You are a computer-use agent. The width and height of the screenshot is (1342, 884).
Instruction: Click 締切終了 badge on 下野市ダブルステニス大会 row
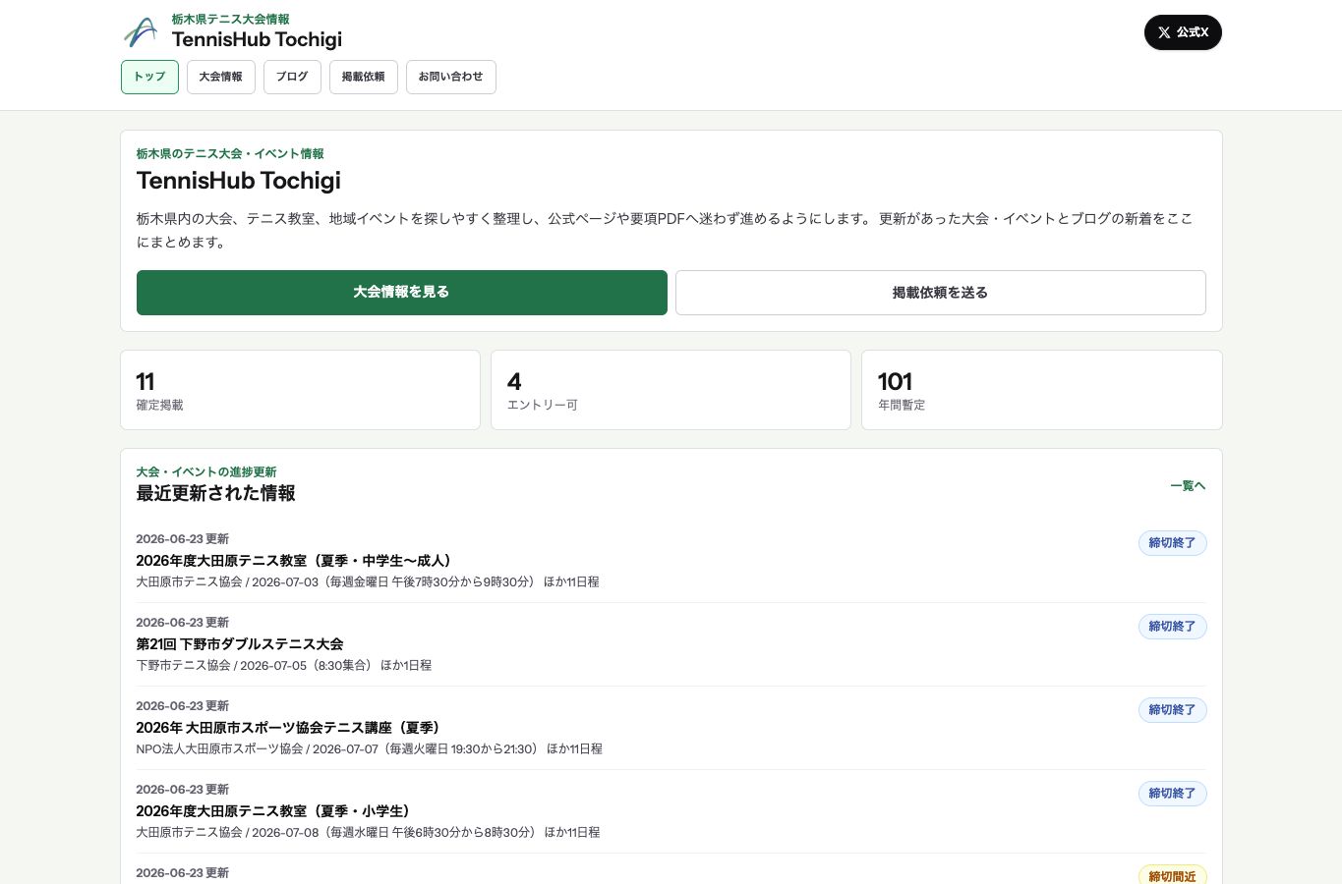point(1172,627)
